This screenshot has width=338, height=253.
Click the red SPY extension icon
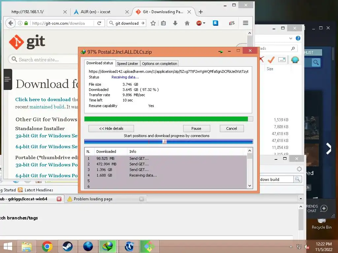point(199,23)
